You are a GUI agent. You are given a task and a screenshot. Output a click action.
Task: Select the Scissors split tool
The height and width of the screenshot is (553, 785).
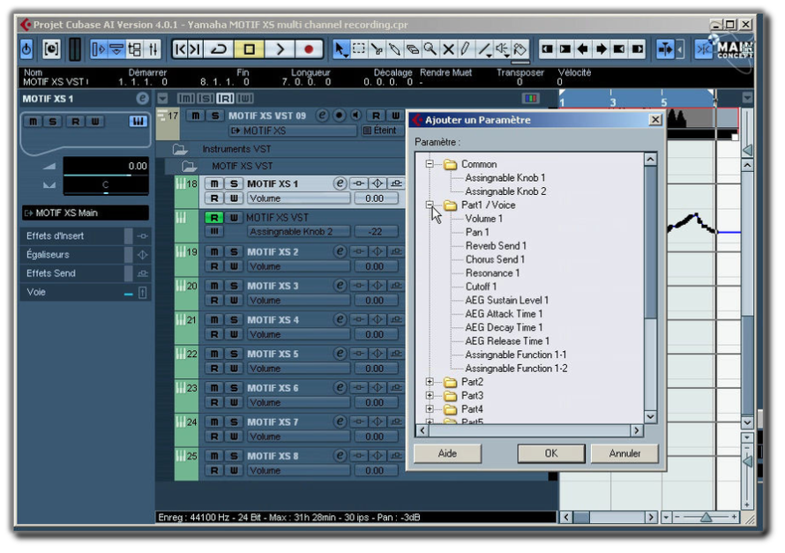(377, 49)
